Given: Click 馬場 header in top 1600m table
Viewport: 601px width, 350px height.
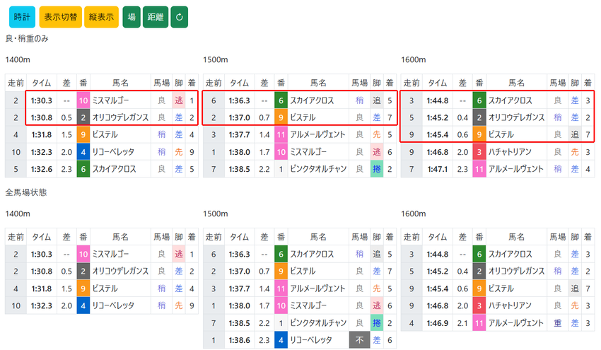Looking at the screenshot, I should (558, 83).
